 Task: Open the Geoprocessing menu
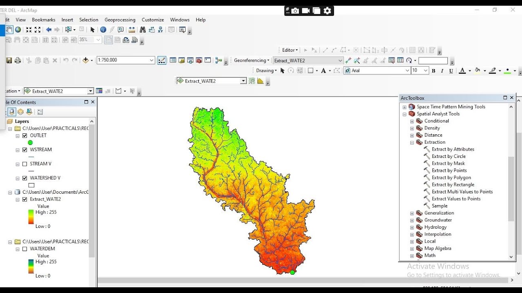(120, 20)
